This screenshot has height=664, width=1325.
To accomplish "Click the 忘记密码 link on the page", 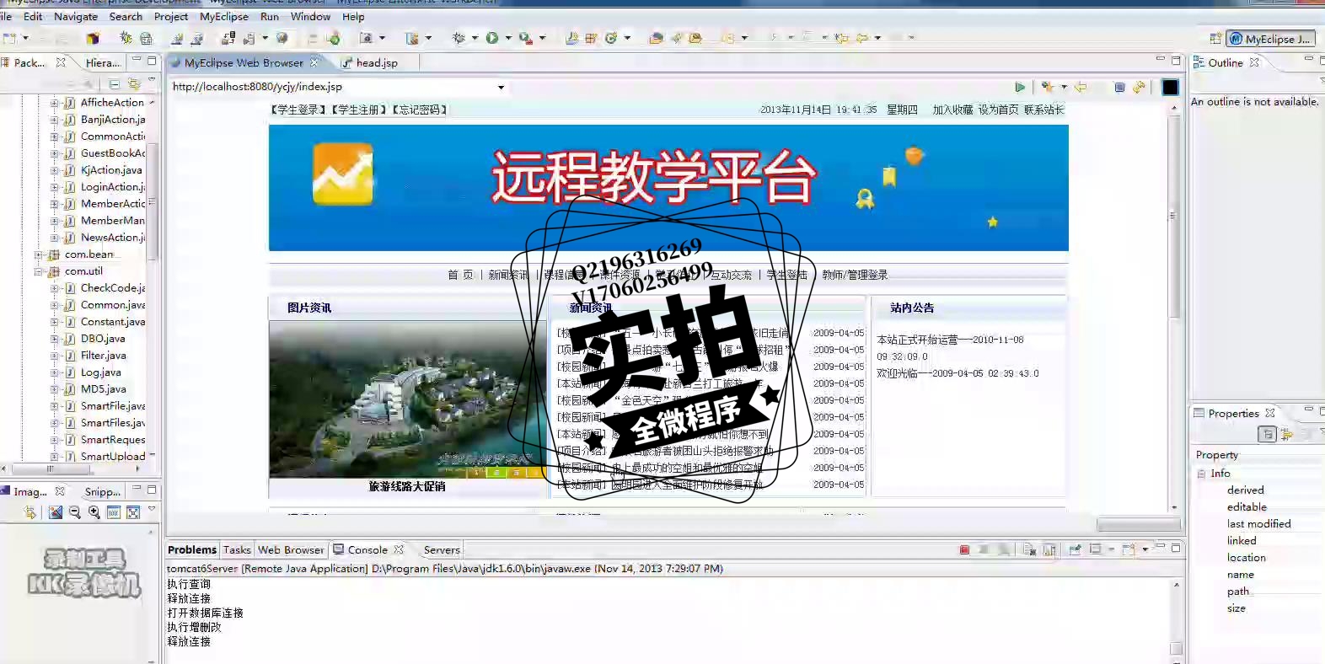I will point(419,110).
